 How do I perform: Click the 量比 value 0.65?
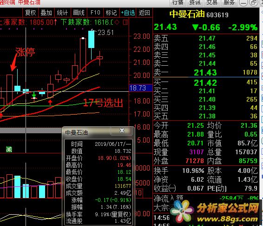click(x=251, y=134)
